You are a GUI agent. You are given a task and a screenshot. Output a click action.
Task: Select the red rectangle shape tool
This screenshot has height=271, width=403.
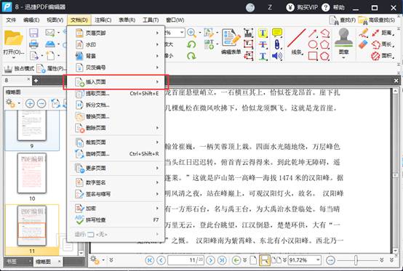pos(313,56)
